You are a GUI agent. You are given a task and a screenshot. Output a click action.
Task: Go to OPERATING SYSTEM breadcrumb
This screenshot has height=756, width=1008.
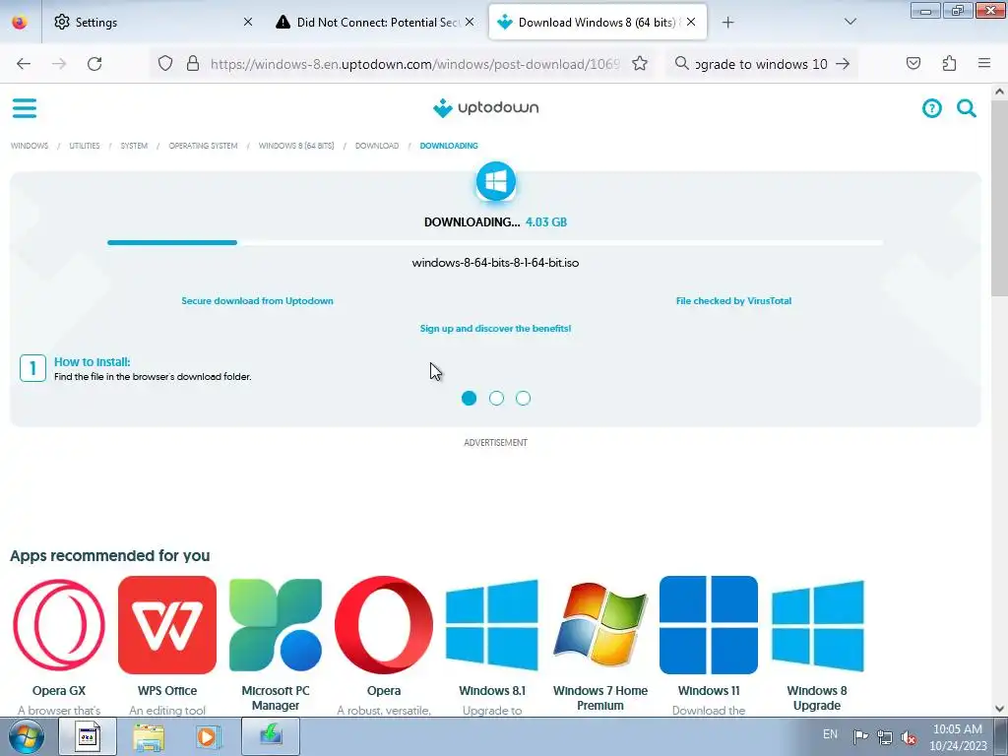coord(203,146)
